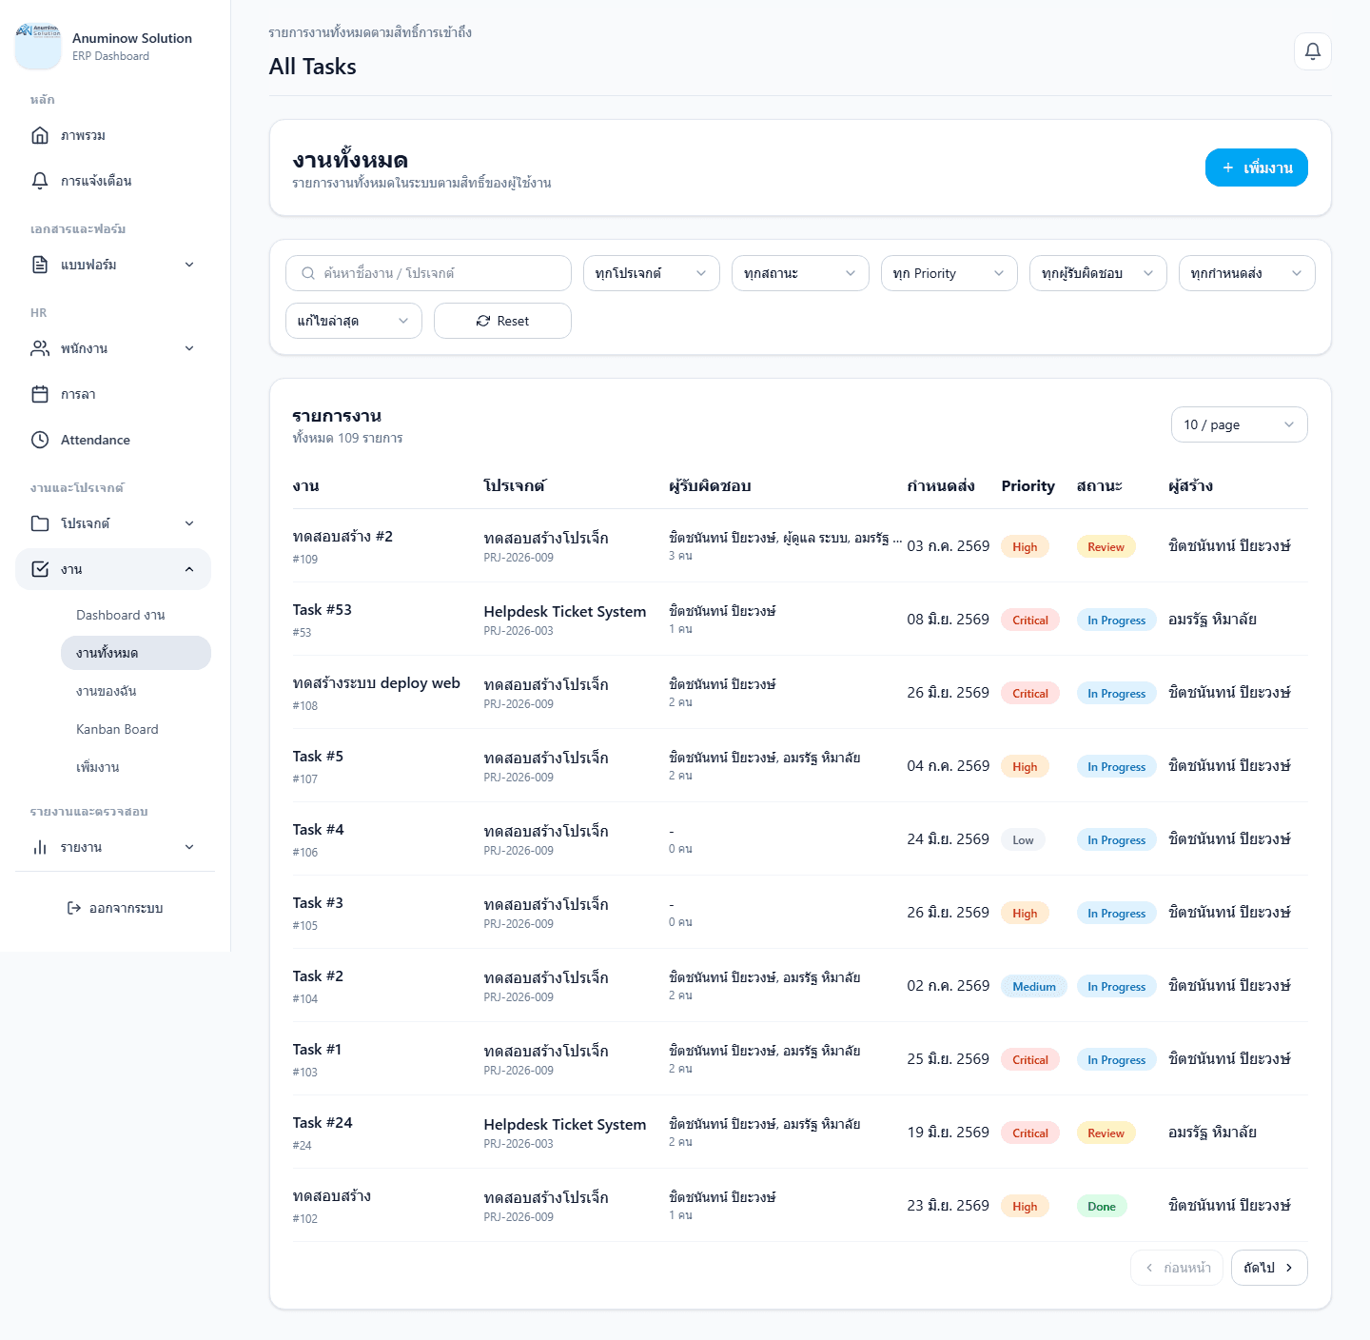Viewport: 1370px width, 1340px height.
Task: Open การแจ้งเตือน bell icon in sidebar
Action: [x=40, y=181]
